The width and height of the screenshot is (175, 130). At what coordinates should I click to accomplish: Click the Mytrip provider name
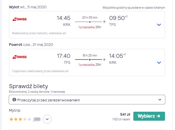[x=15, y=110]
